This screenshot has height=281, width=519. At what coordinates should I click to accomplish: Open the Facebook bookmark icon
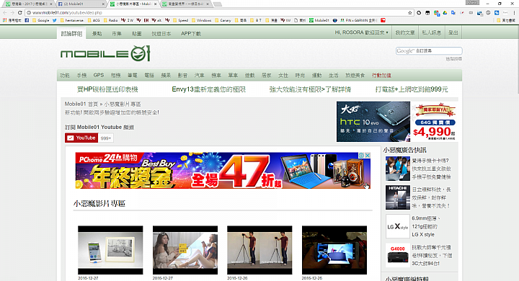coord(27,20)
